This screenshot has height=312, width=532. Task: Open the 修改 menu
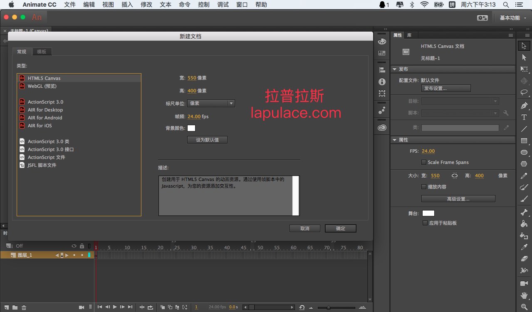point(146,5)
